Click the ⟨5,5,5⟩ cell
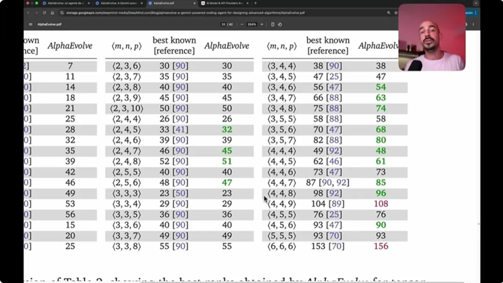The width and height of the screenshot is (503, 283). point(282,235)
